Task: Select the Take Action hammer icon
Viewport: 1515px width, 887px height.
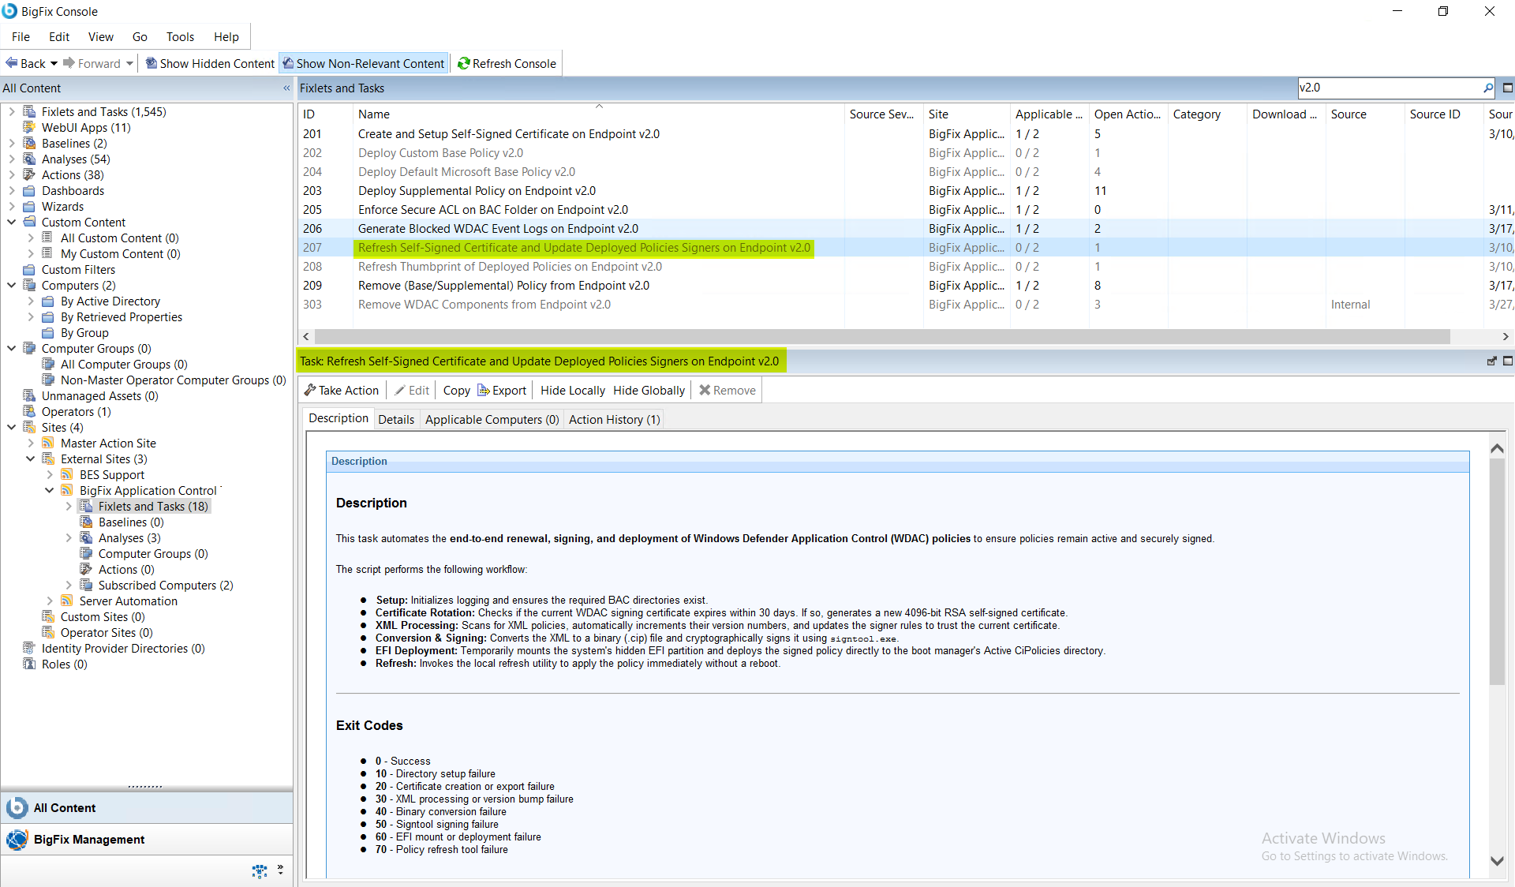Action: [x=311, y=389]
